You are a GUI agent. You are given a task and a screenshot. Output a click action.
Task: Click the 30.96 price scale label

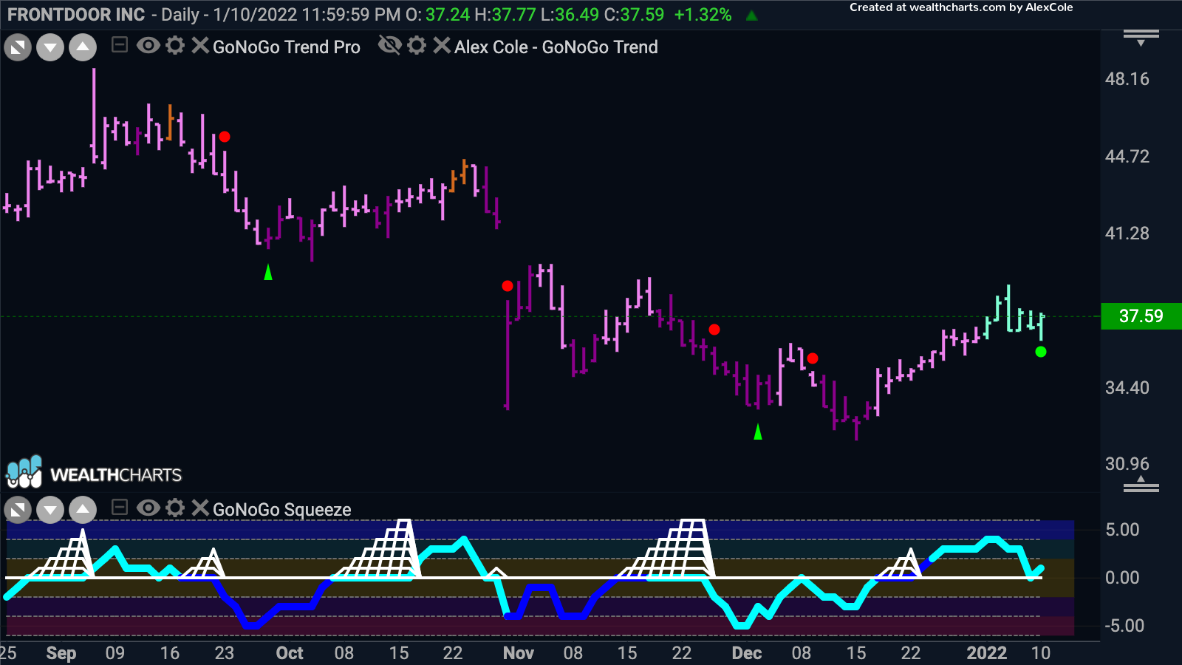coord(1127,464)
